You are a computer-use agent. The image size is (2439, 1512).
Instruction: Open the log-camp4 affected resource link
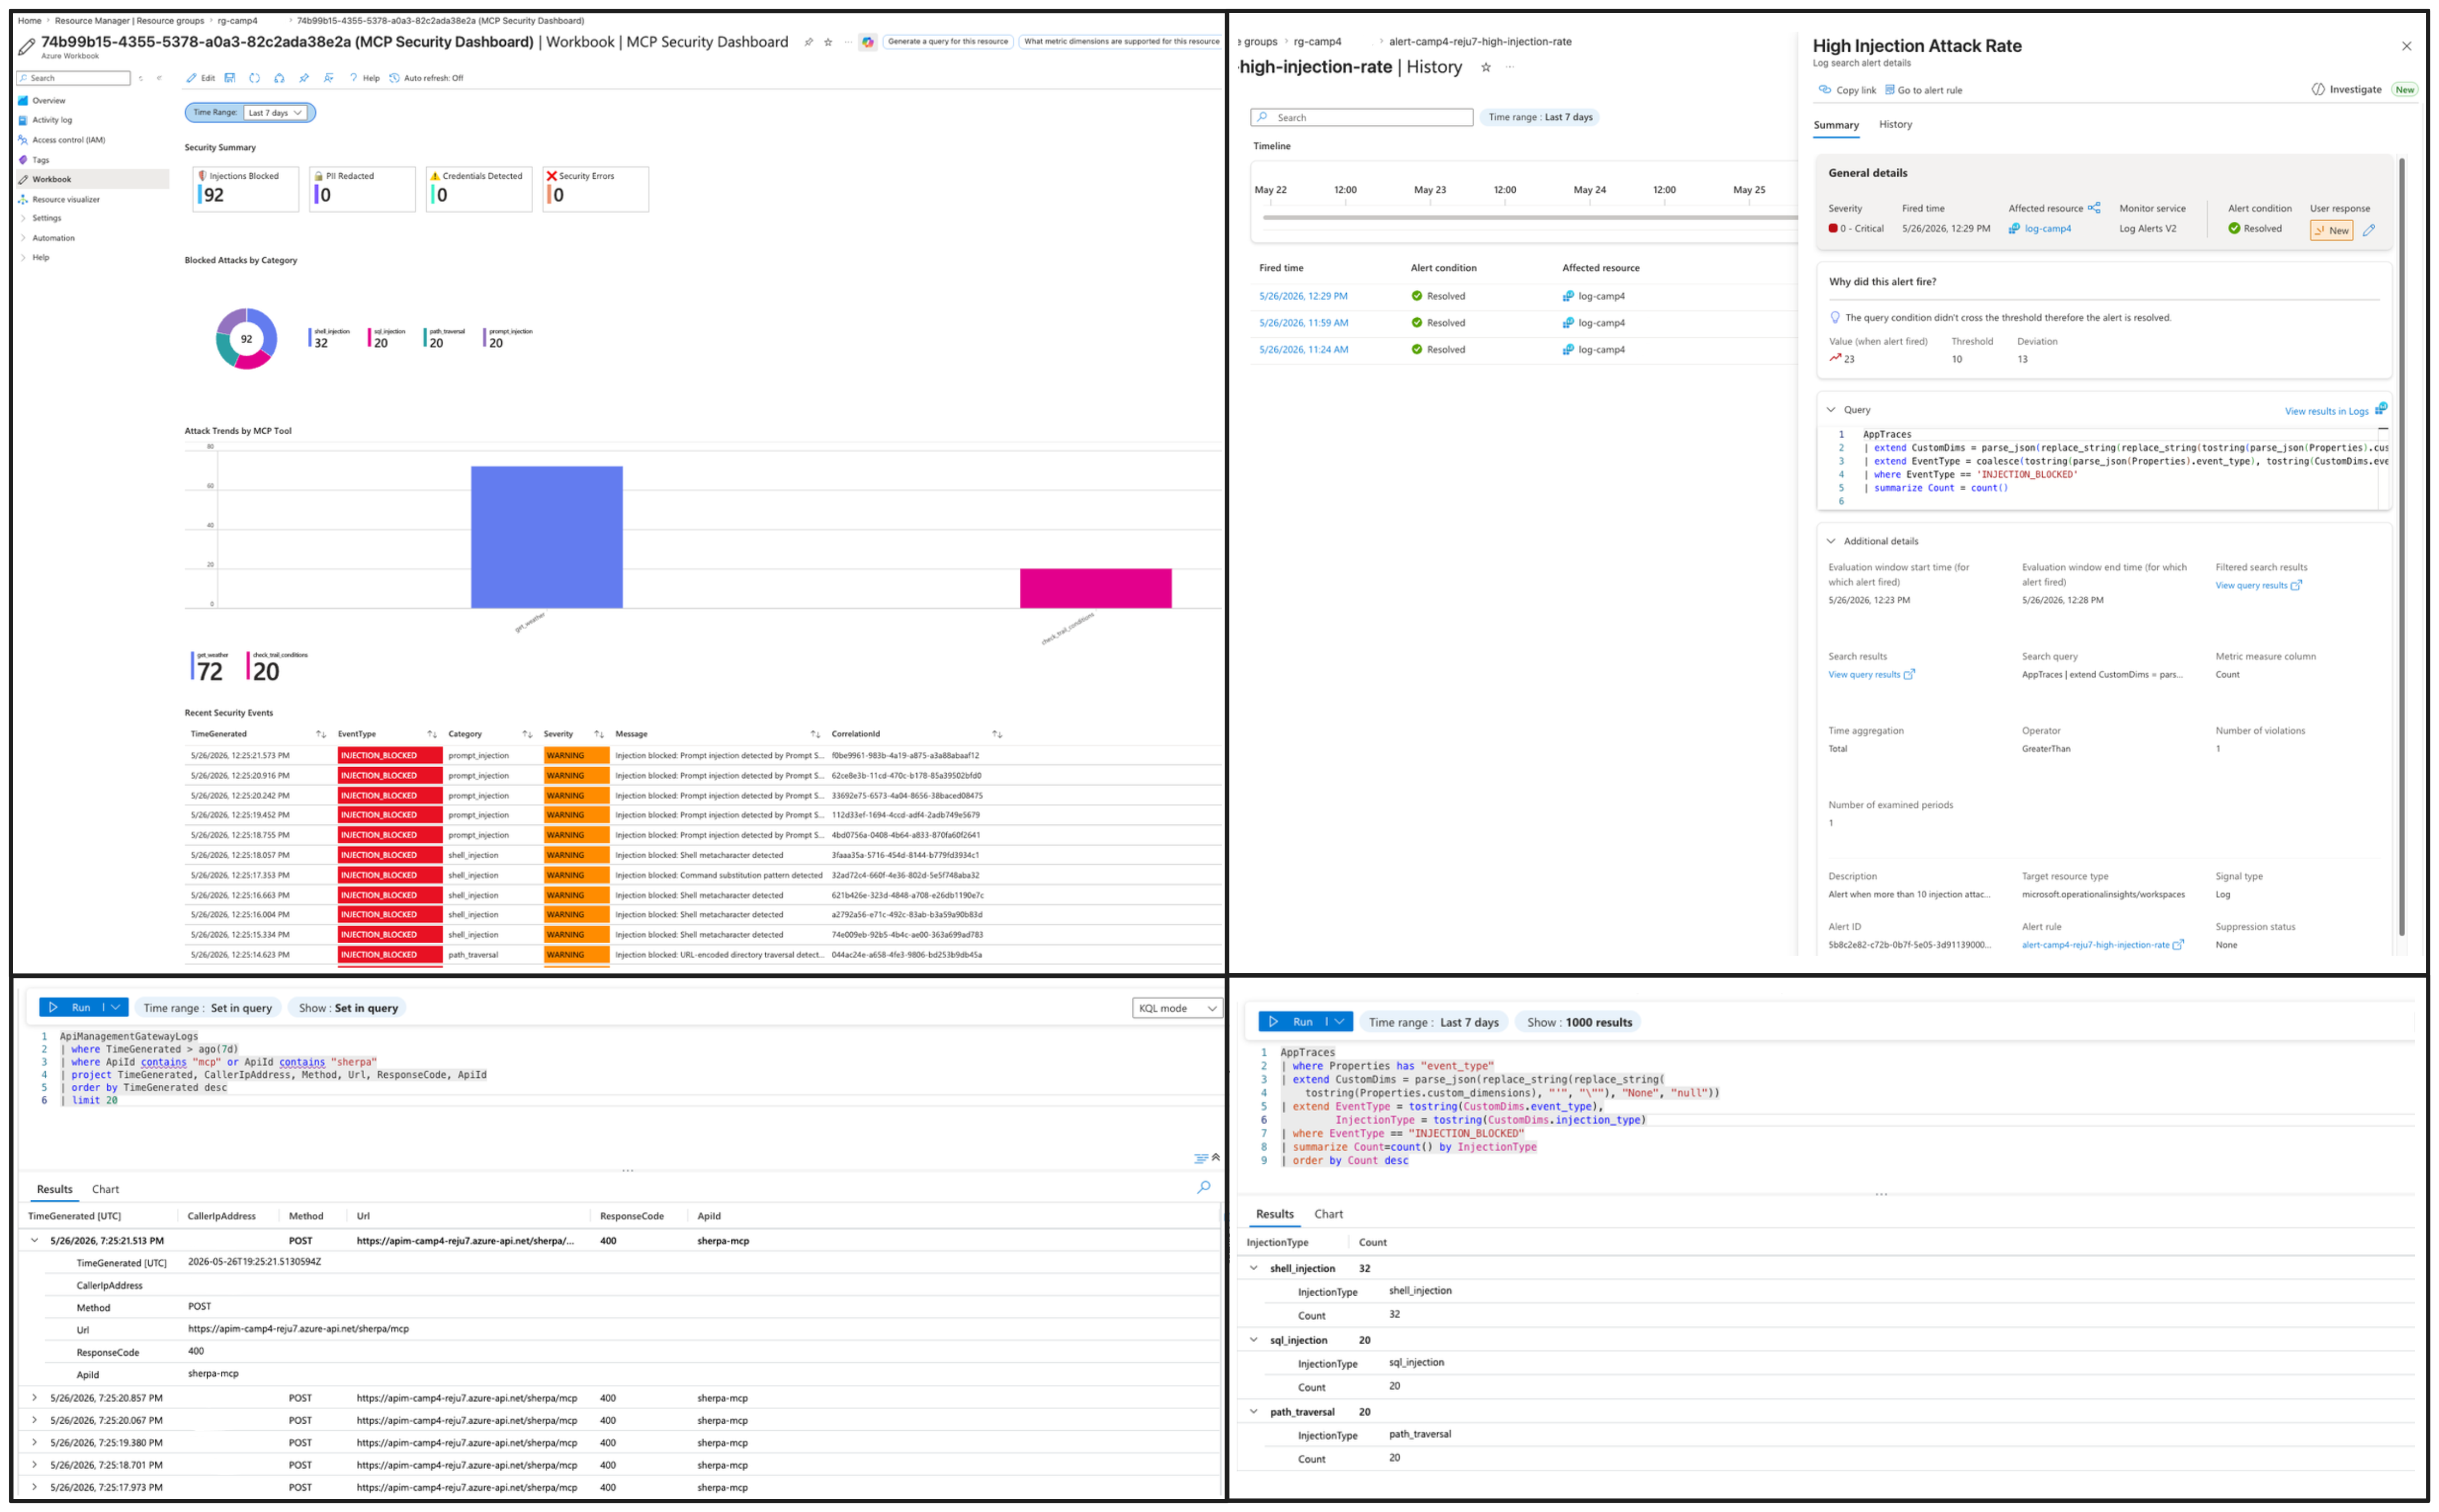tap(2047, 229)
